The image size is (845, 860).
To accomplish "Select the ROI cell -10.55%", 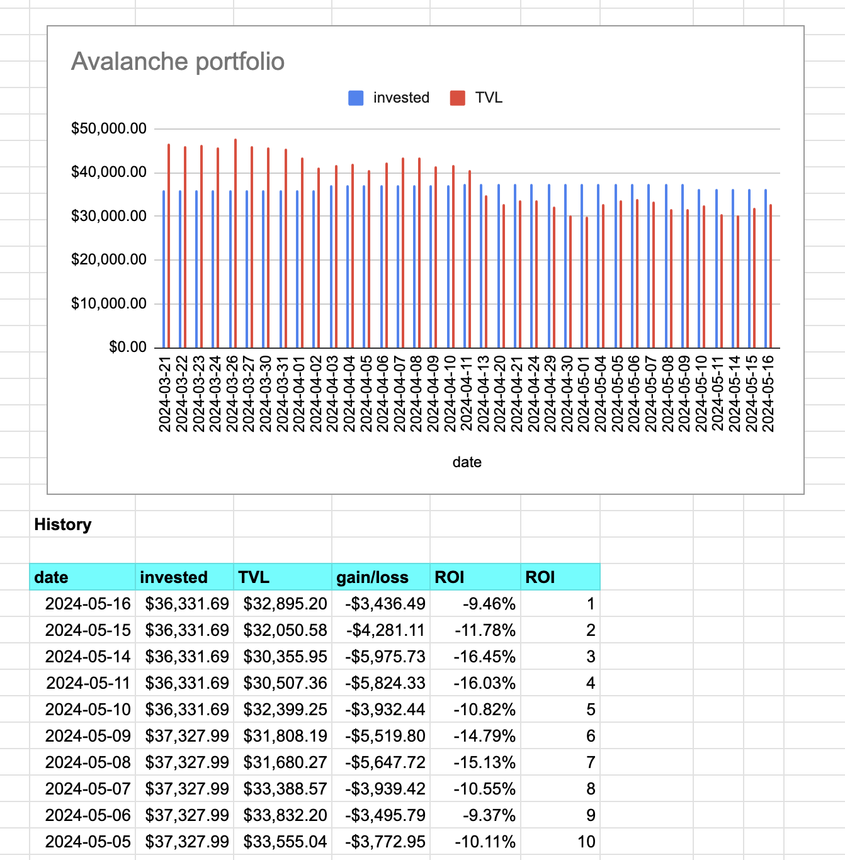I will click(475, 789).
